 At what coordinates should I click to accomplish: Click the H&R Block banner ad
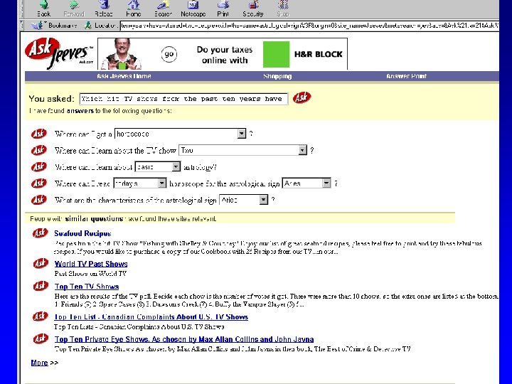(x=223, y=54)
